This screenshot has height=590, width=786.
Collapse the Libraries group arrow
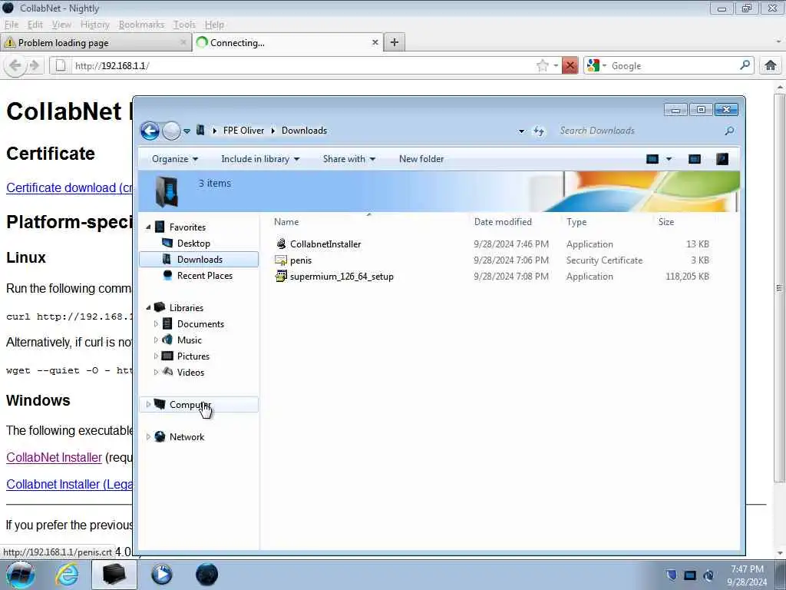point(148,307)
